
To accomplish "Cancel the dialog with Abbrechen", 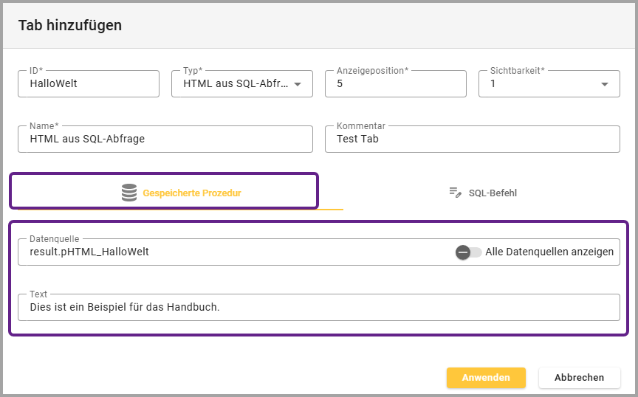I will coord(579,377).
